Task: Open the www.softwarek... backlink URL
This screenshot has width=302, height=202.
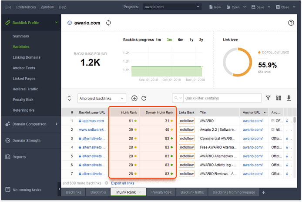Action: [x=92, y=129]
